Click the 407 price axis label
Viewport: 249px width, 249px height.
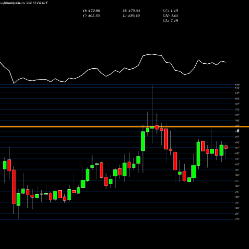[237, 170]
